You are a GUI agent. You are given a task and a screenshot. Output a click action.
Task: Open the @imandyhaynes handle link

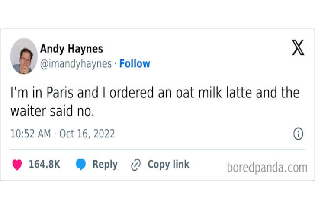76,64
